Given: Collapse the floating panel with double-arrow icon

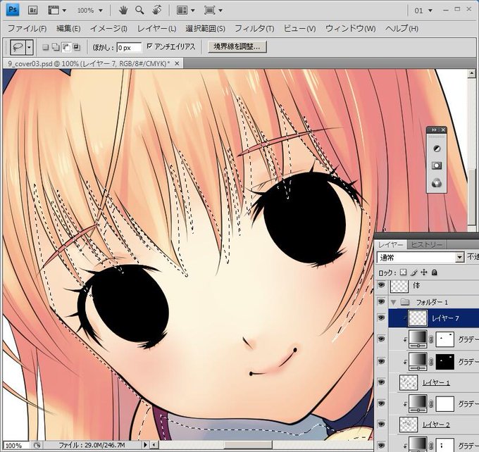Looking at the screenshot, I should [434, 130].
